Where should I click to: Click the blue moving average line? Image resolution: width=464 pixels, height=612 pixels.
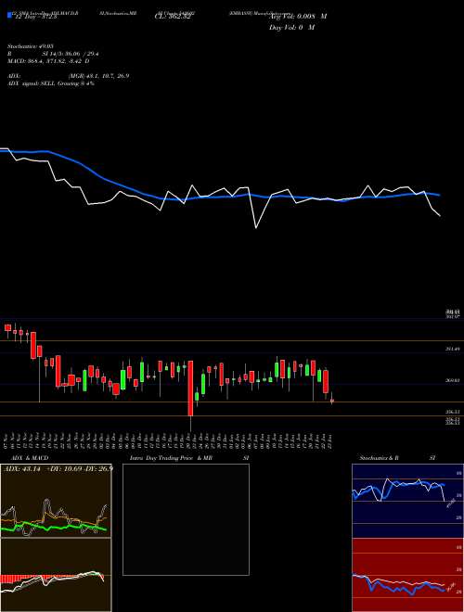pos(220,197)
